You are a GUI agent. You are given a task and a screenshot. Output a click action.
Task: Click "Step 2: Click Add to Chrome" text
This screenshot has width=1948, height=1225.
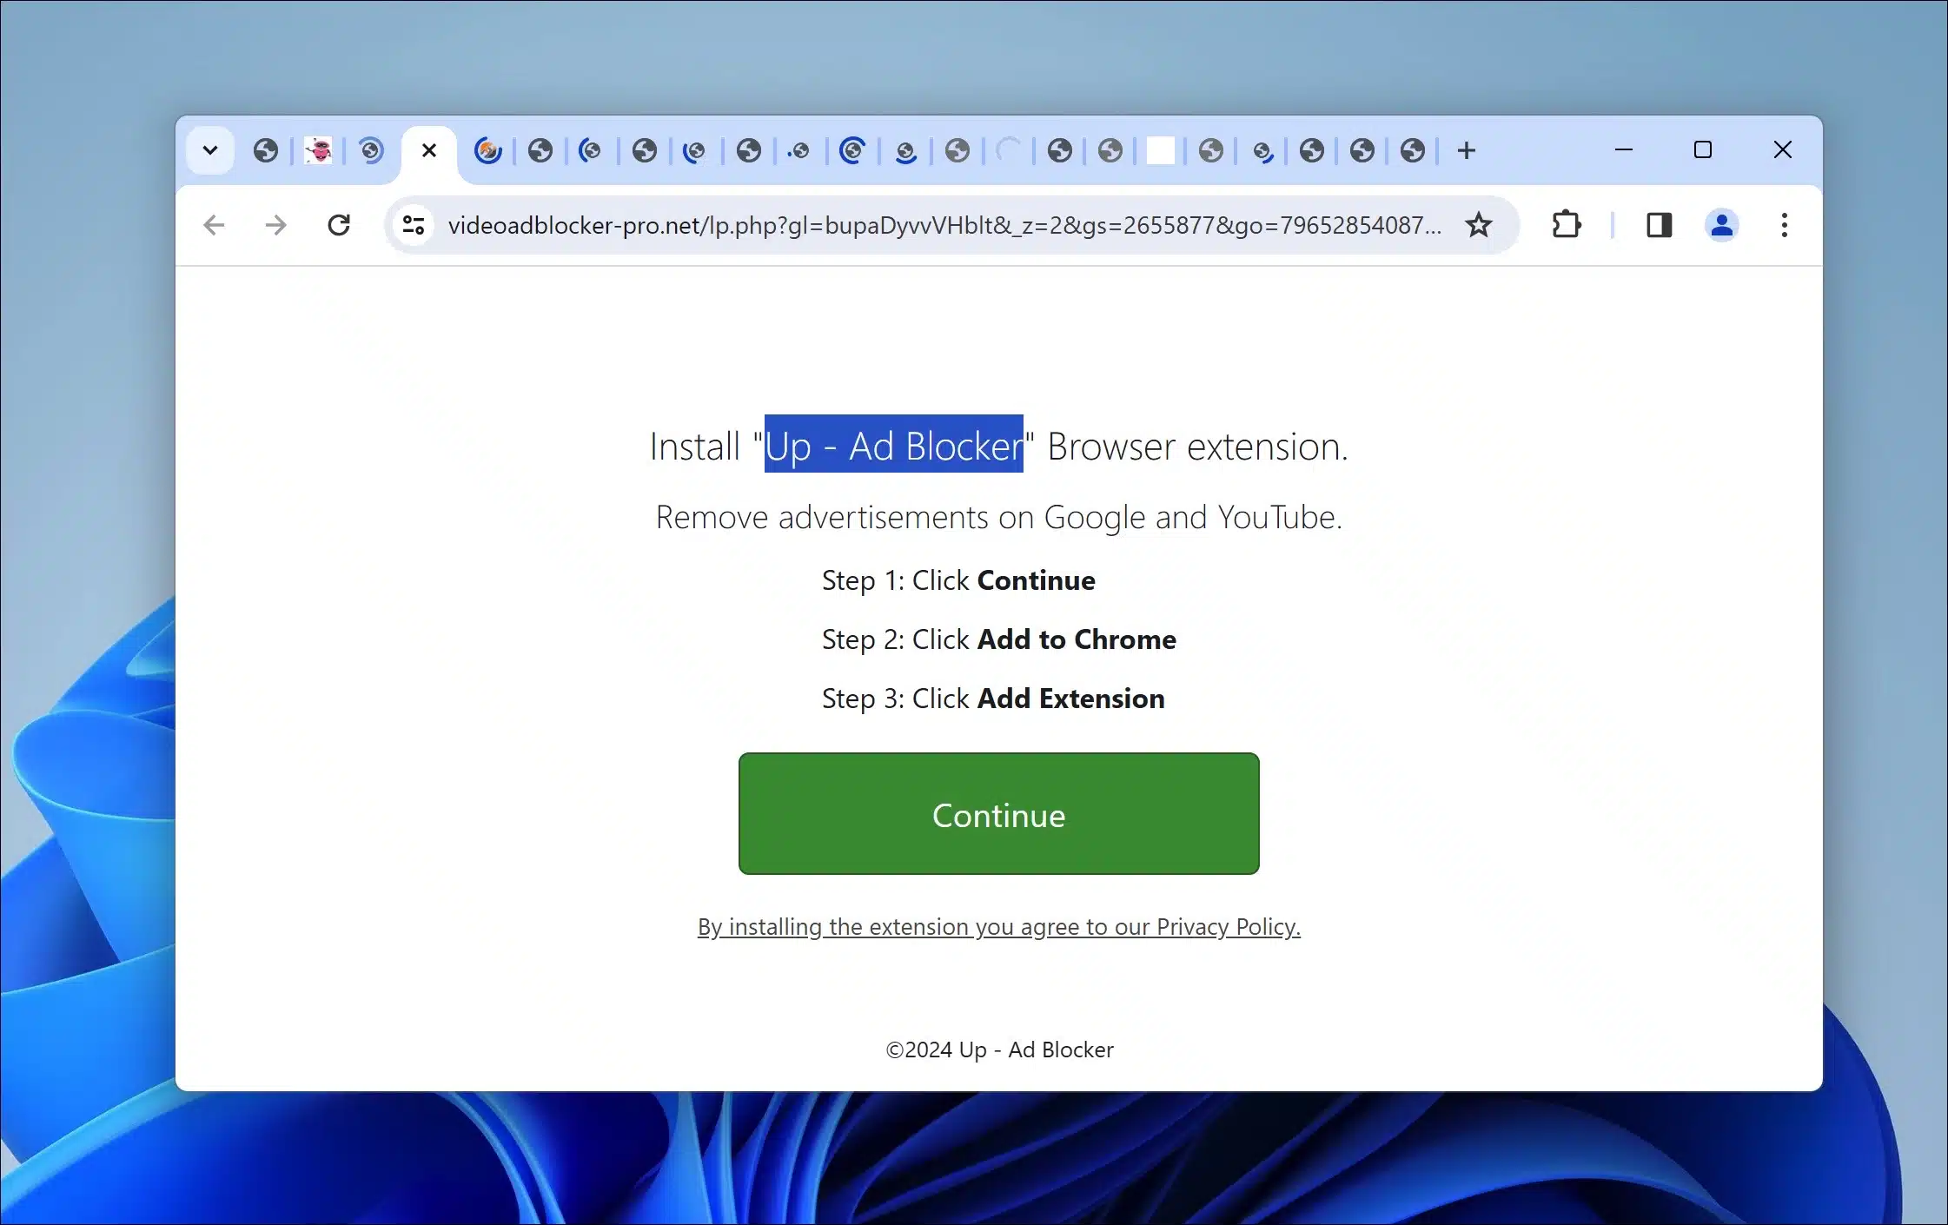coord(999,639)
